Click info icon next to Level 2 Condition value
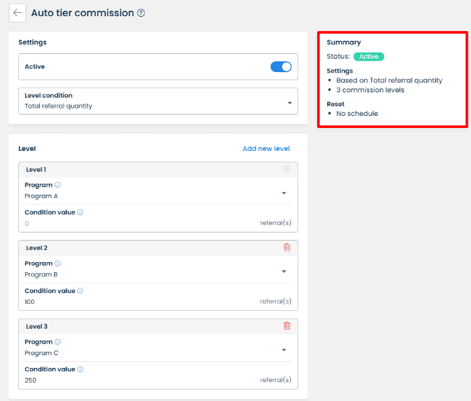The height and width of the screenshot is (401, 471). tap(80, 291)
